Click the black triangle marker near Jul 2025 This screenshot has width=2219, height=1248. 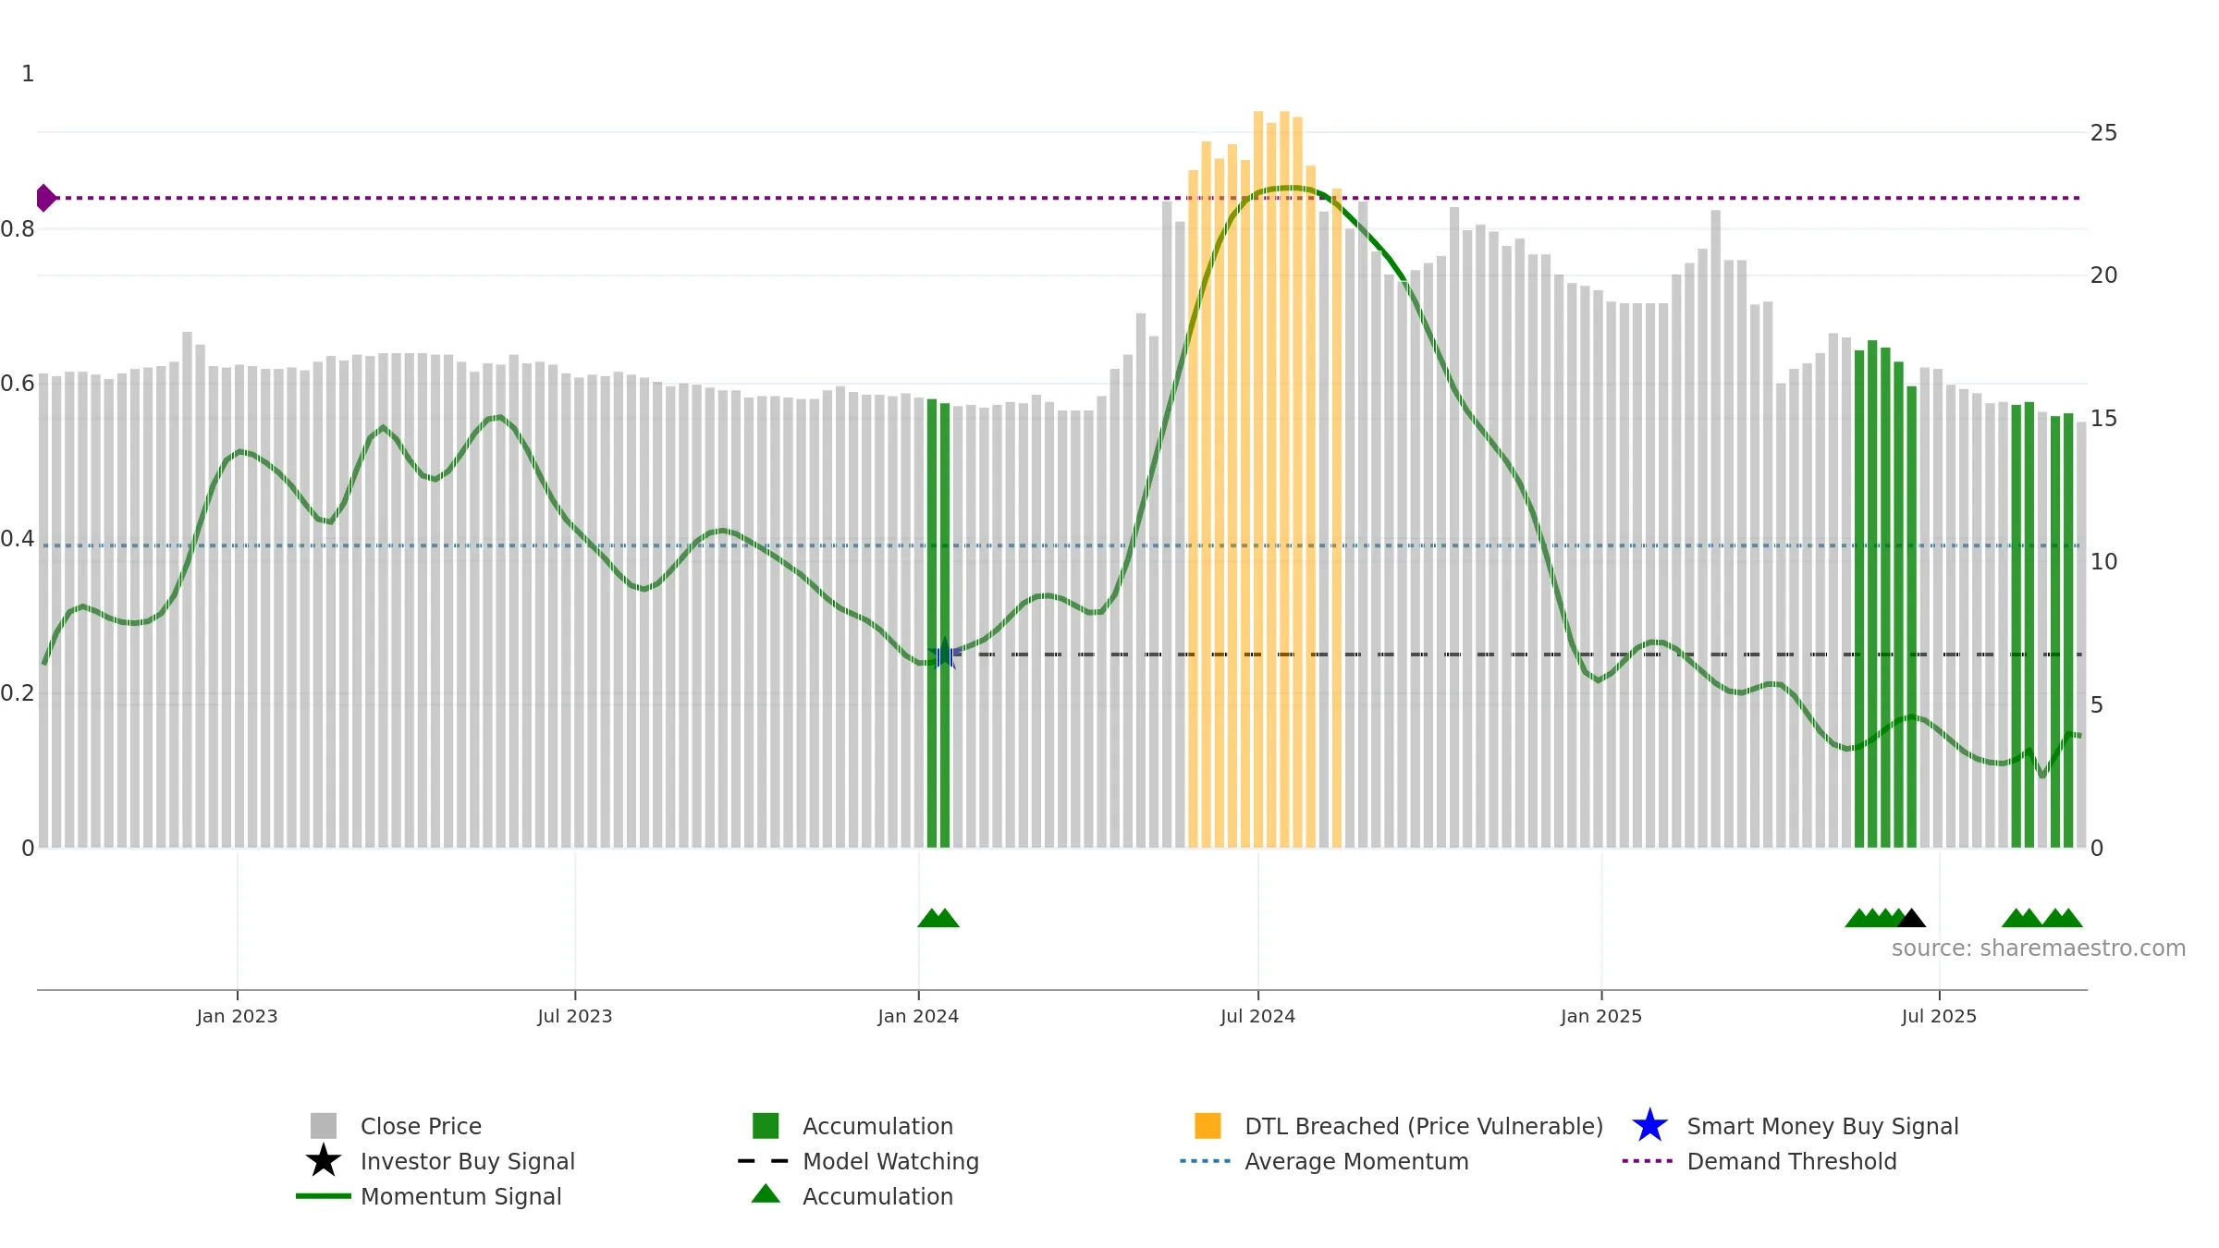click(x=1911, y=918)
